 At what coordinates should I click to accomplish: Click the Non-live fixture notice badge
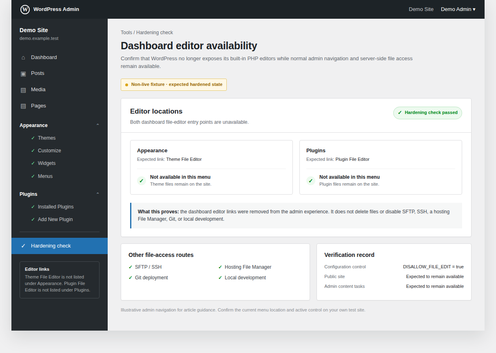(174, 85)
